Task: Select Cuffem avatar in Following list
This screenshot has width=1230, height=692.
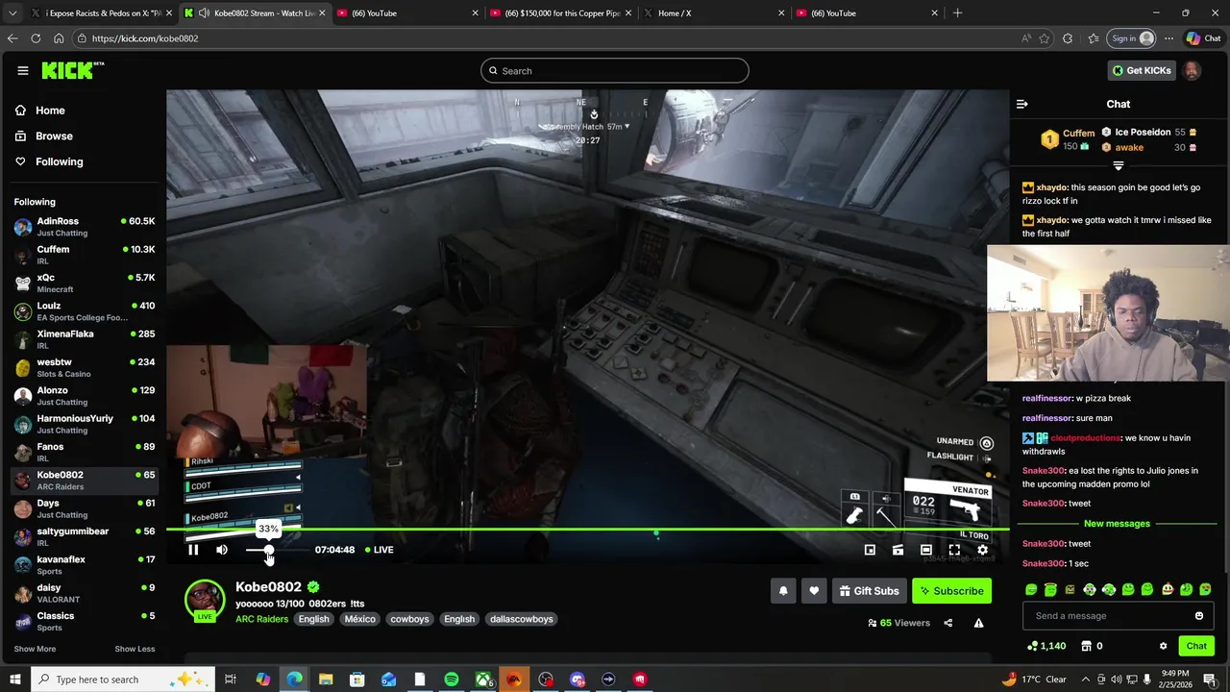Action: coord(22,255)
